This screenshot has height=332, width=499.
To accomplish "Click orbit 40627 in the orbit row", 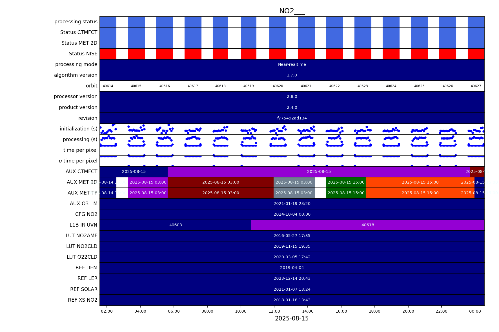I will click(476, 86).
